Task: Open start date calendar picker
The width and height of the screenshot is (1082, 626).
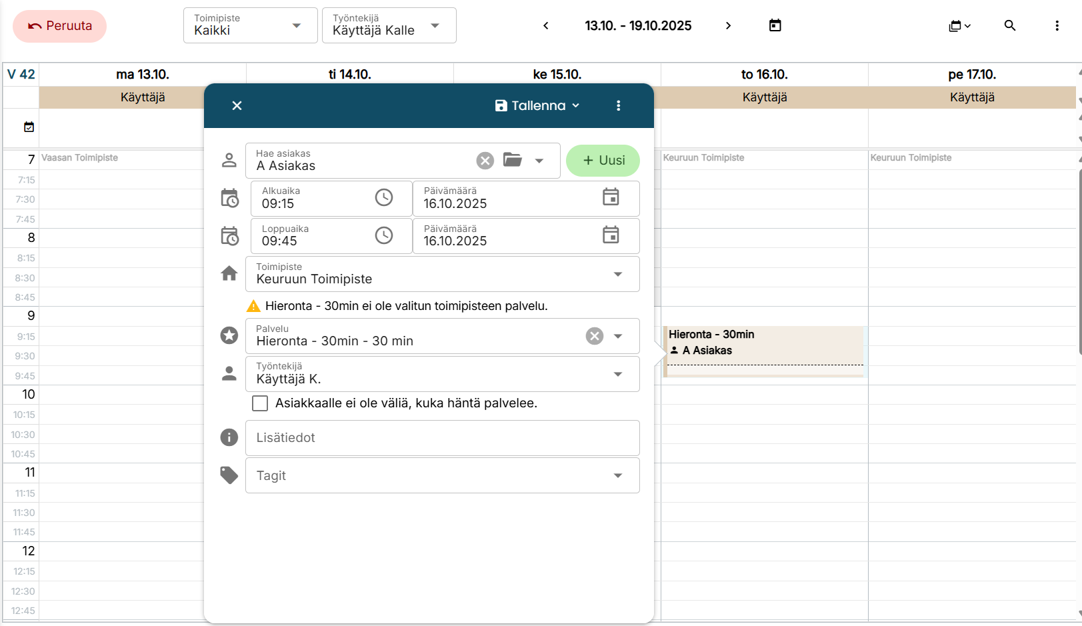Action: pos(610,197)
